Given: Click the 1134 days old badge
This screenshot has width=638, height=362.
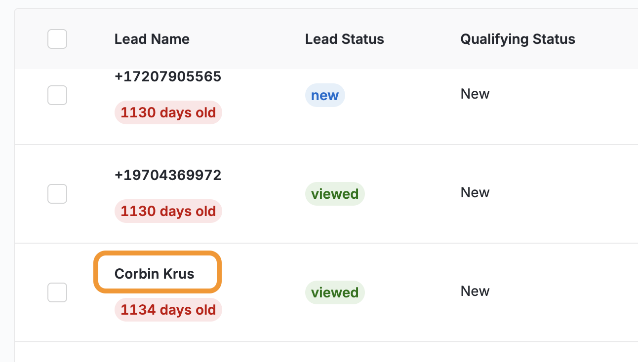Looking at the screenshot, I should [168, 310].
